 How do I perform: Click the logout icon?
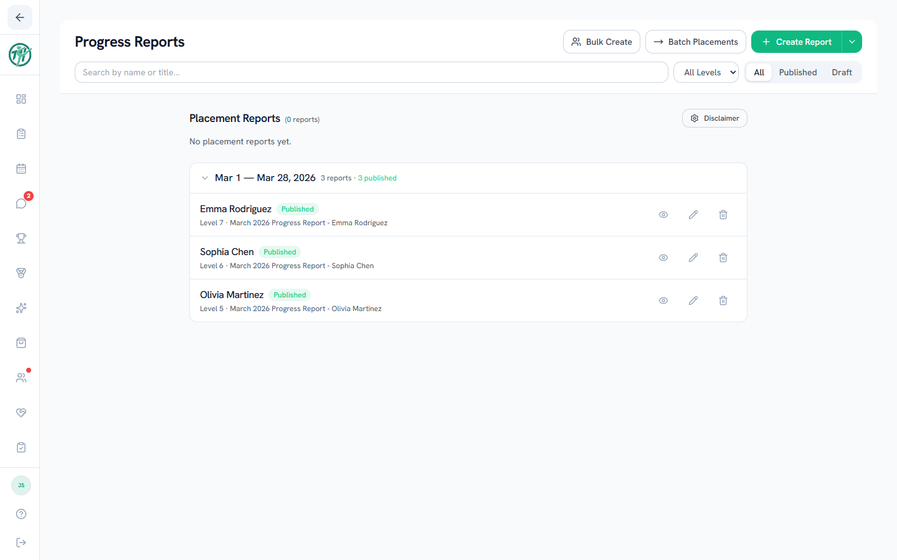pos(21,543)
